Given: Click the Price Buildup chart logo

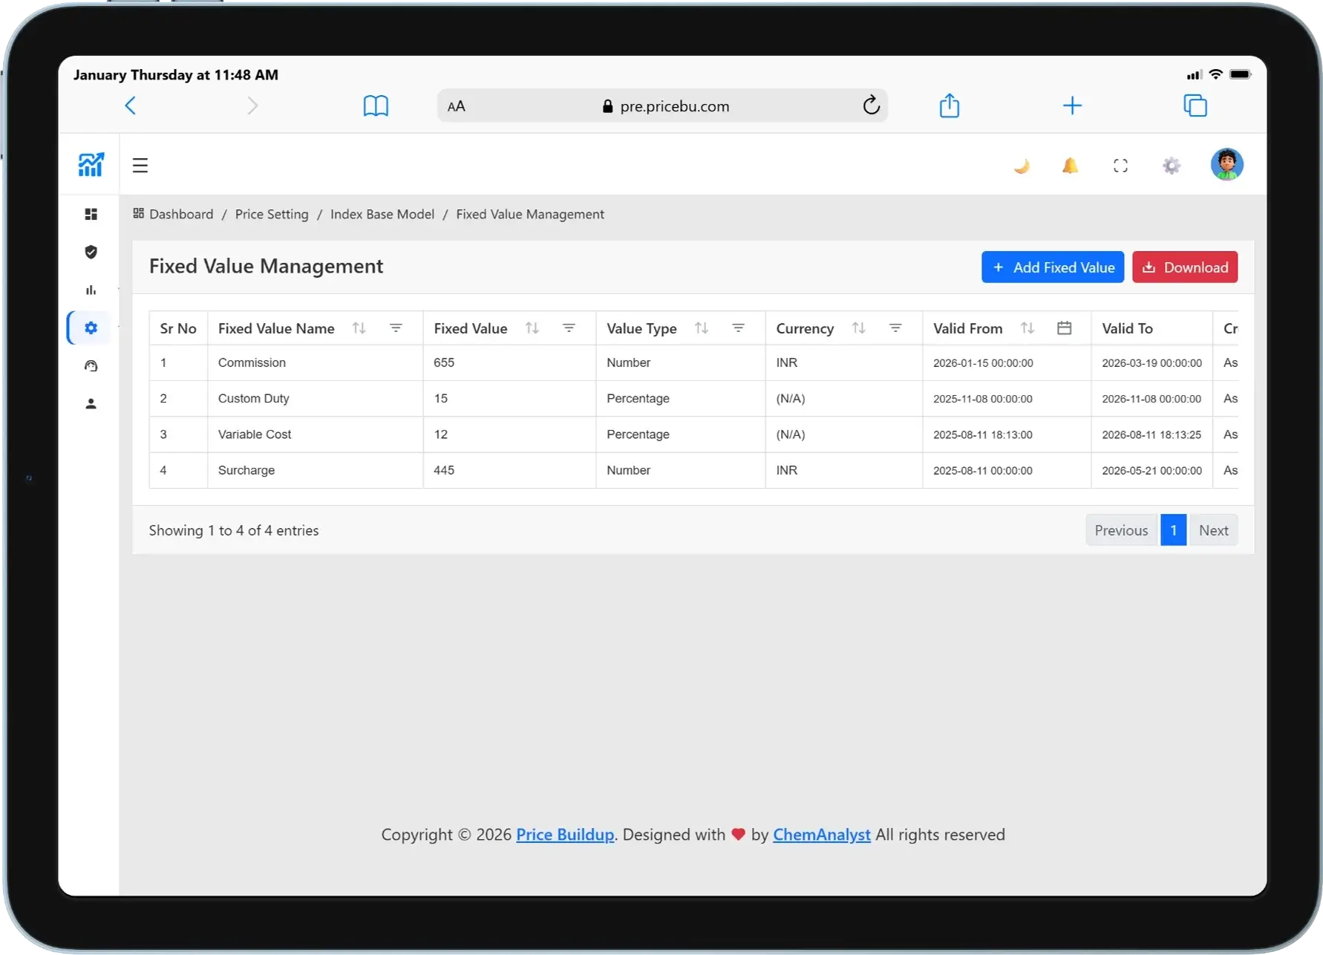Looking at the screenshot, I should click(x=91, y=163).
